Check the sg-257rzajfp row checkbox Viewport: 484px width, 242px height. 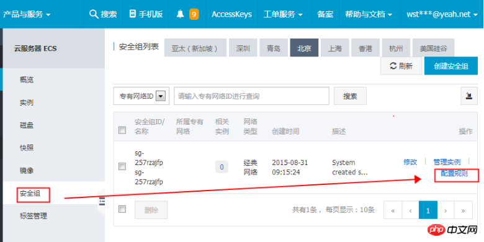(122, 167)
